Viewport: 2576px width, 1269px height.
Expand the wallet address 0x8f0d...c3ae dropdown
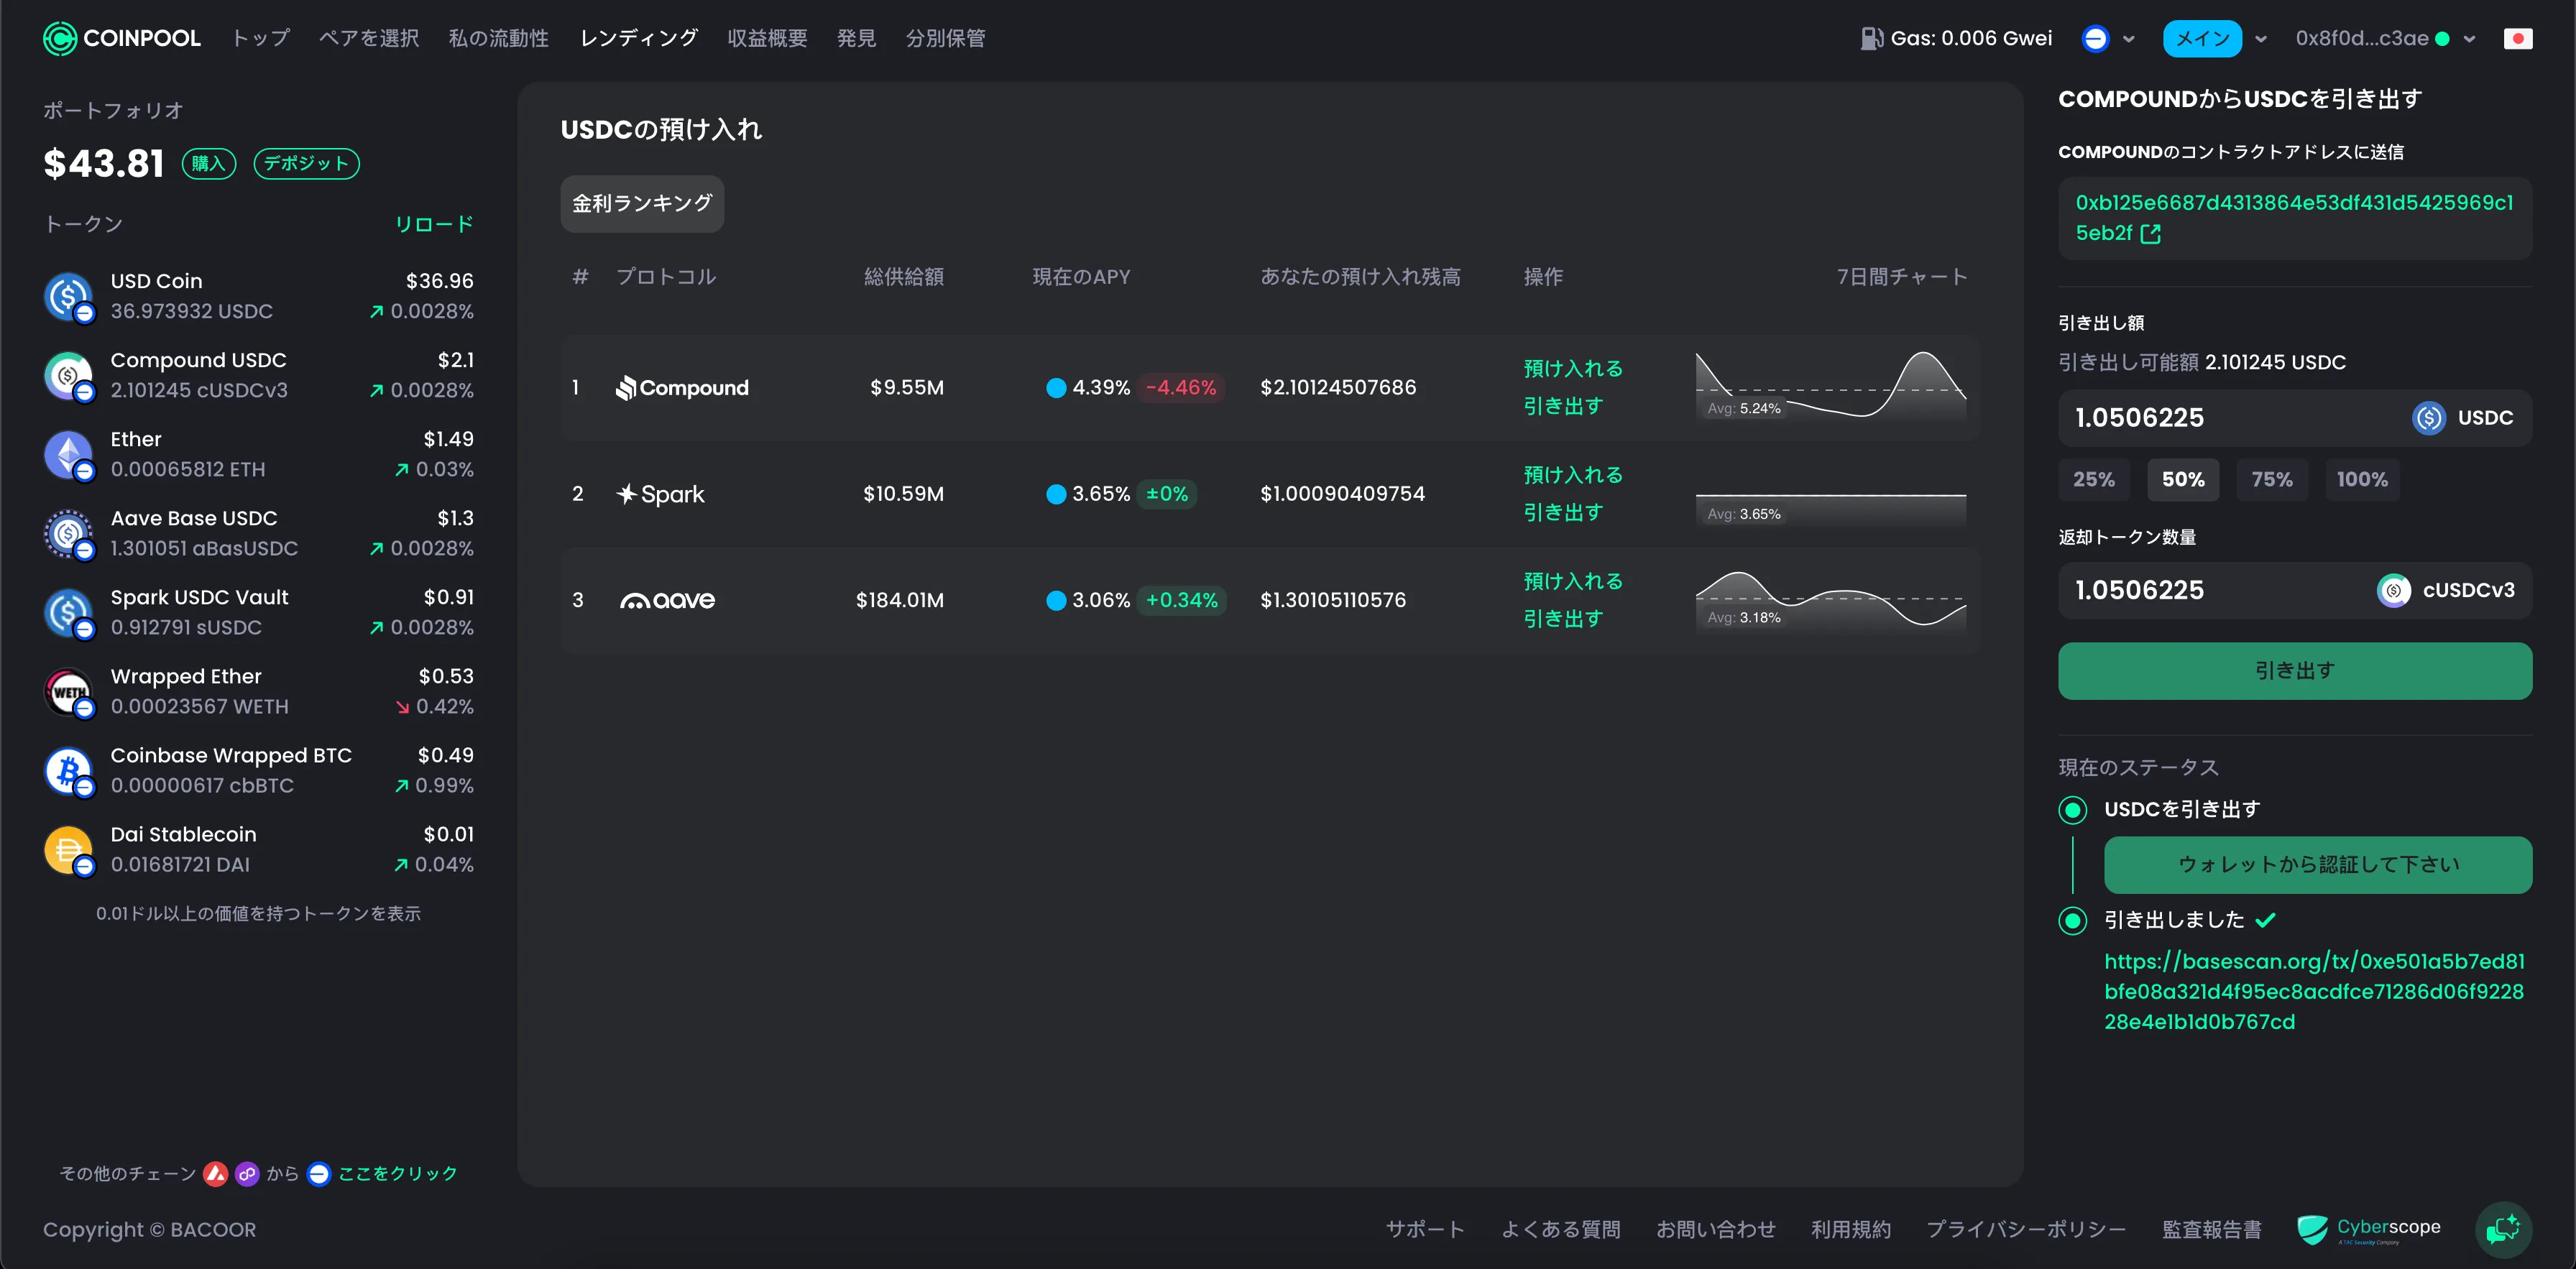pos(2470,40)
